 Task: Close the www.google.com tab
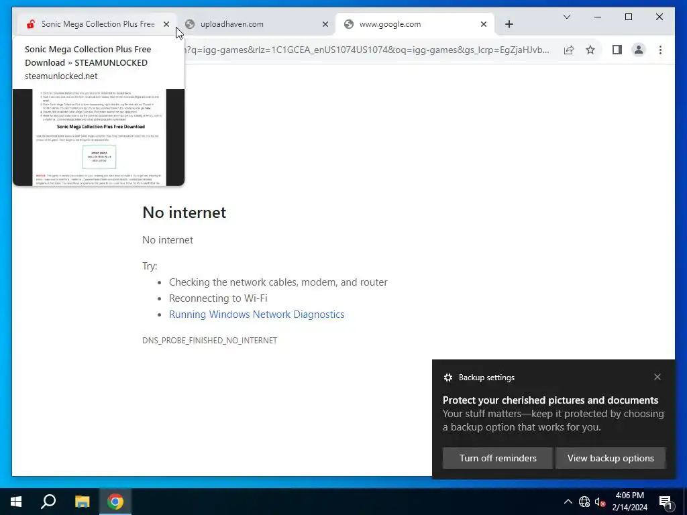(484, 24)
